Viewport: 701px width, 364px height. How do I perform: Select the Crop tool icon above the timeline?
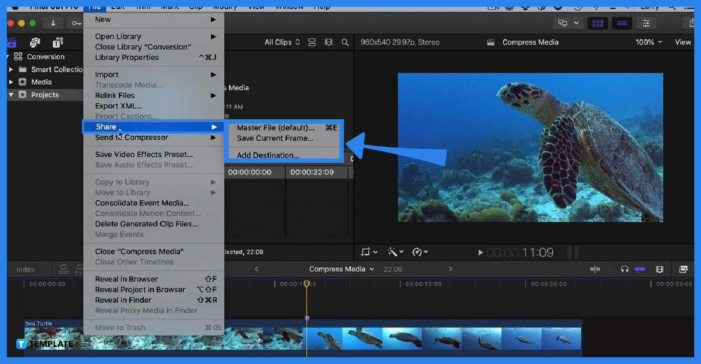click(x=366, y=252)
